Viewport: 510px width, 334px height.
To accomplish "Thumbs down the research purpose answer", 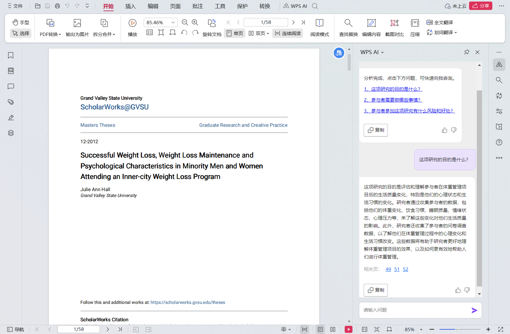I will coord(467,290).
